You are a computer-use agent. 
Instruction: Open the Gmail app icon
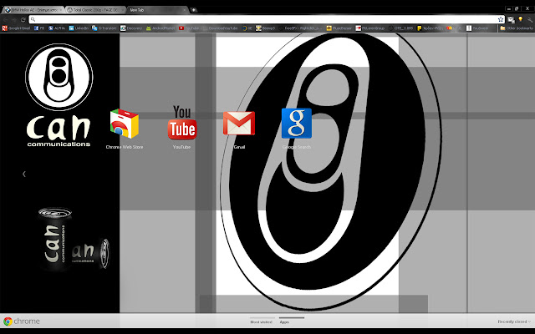(x=239, y=123)
